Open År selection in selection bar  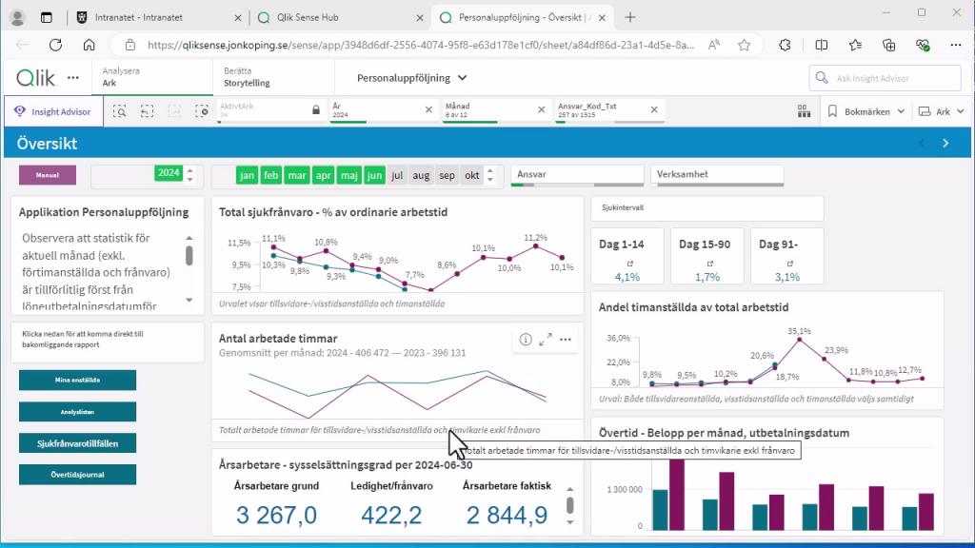376,110
